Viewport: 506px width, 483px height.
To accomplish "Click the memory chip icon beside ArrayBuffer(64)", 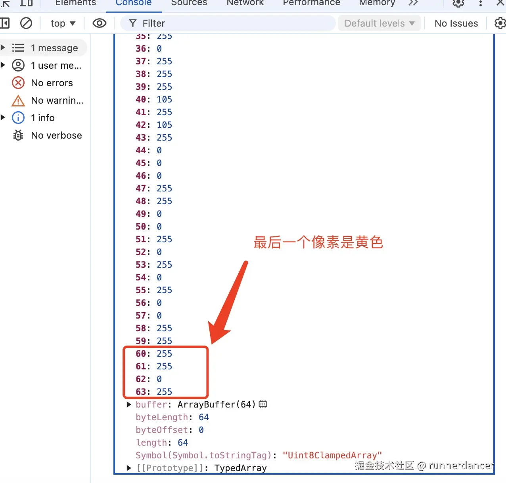I will click(x=263, y=404).
